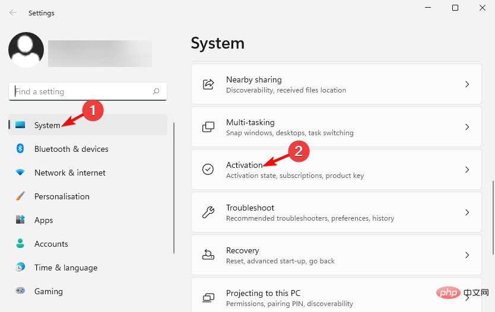Maximize the Settings window
Image resolution: width=495 pixels, height=312 pixels.
(x=455, y=8)
